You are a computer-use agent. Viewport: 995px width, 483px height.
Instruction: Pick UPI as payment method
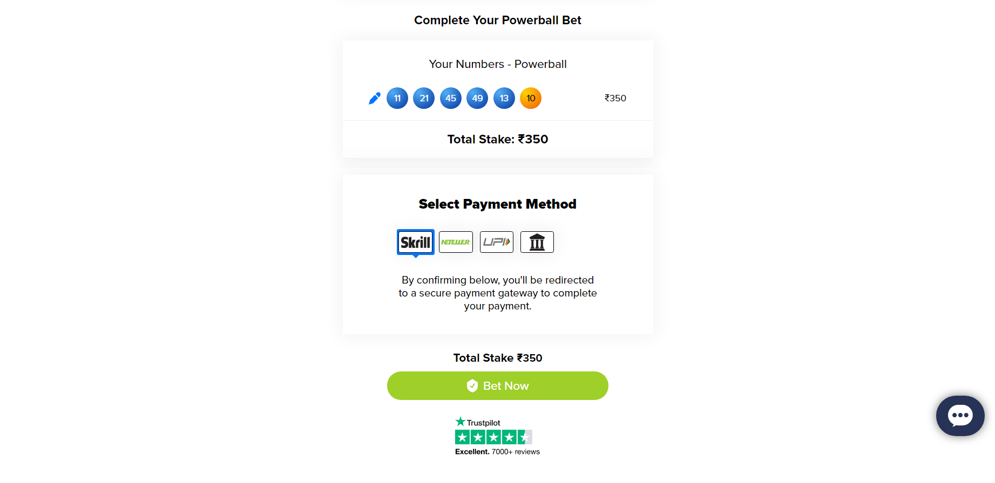[x=496, y=242]
